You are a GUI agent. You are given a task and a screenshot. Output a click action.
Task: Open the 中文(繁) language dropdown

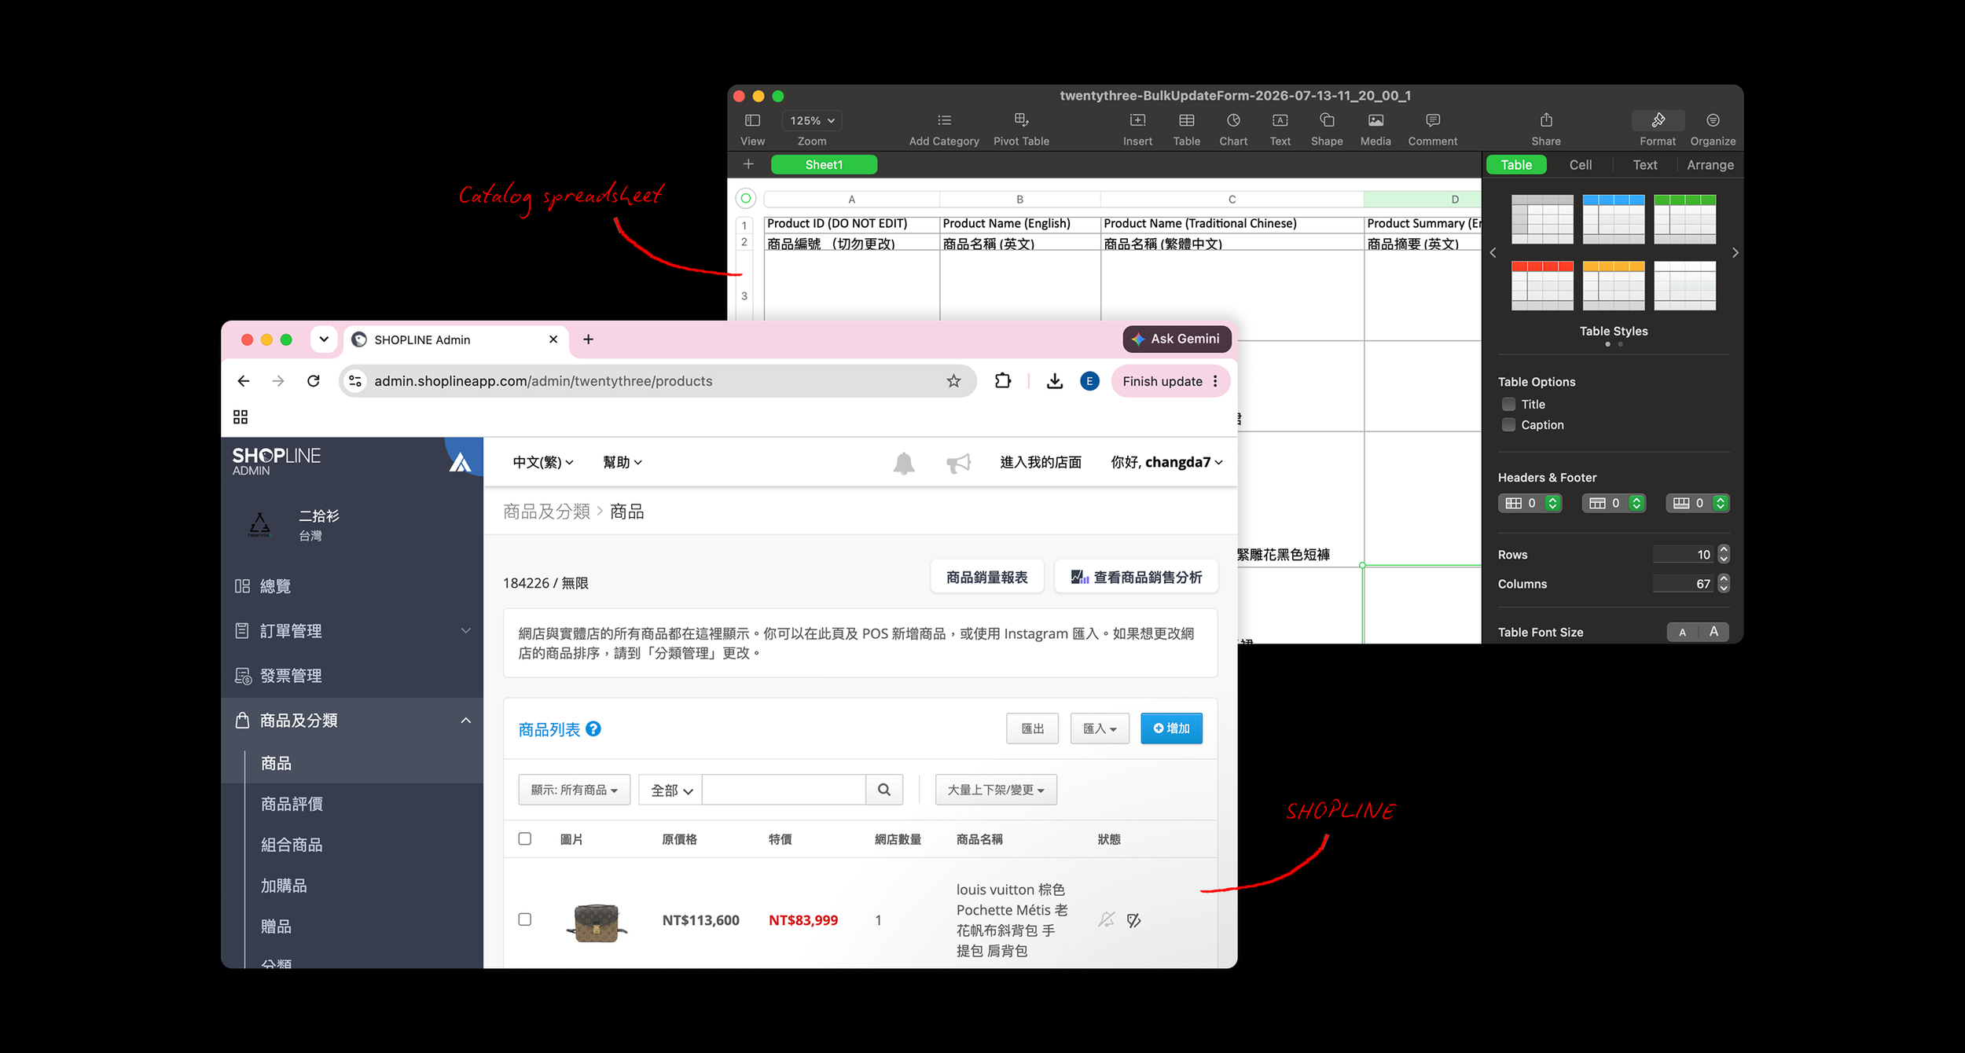coord(543,463)
